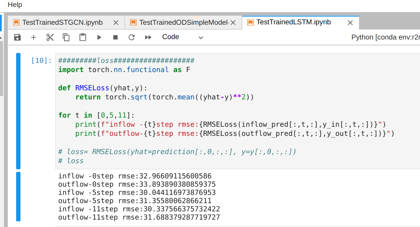Open the Code cell type dropdown
Image resolution: width=420 pixels, height=227 pixels.
tap(182, 37)
